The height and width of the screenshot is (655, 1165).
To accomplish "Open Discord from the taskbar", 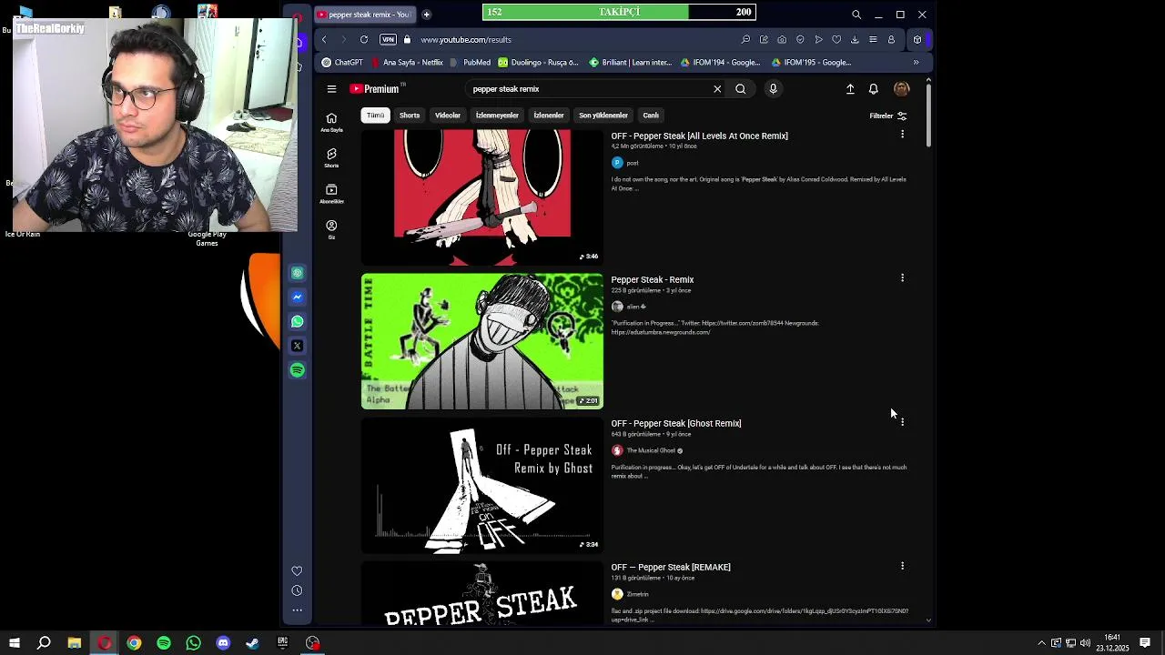I will pyautogui.click(x=223, y=643).
